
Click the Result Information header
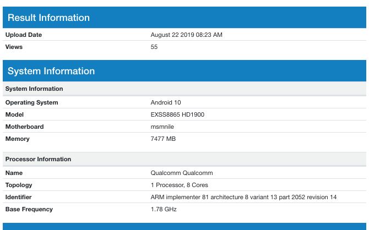coord(48,18)
